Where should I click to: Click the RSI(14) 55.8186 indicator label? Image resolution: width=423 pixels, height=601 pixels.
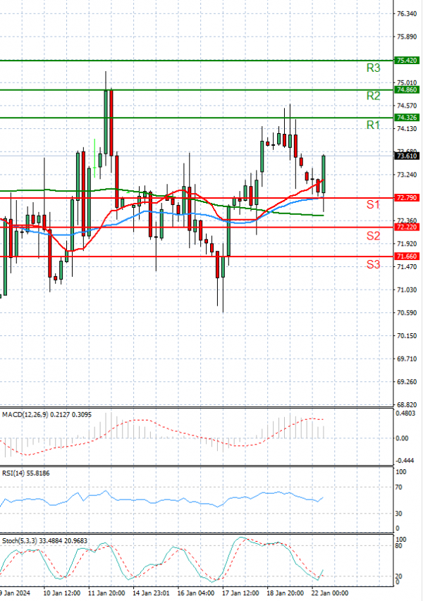click(25, 473)
